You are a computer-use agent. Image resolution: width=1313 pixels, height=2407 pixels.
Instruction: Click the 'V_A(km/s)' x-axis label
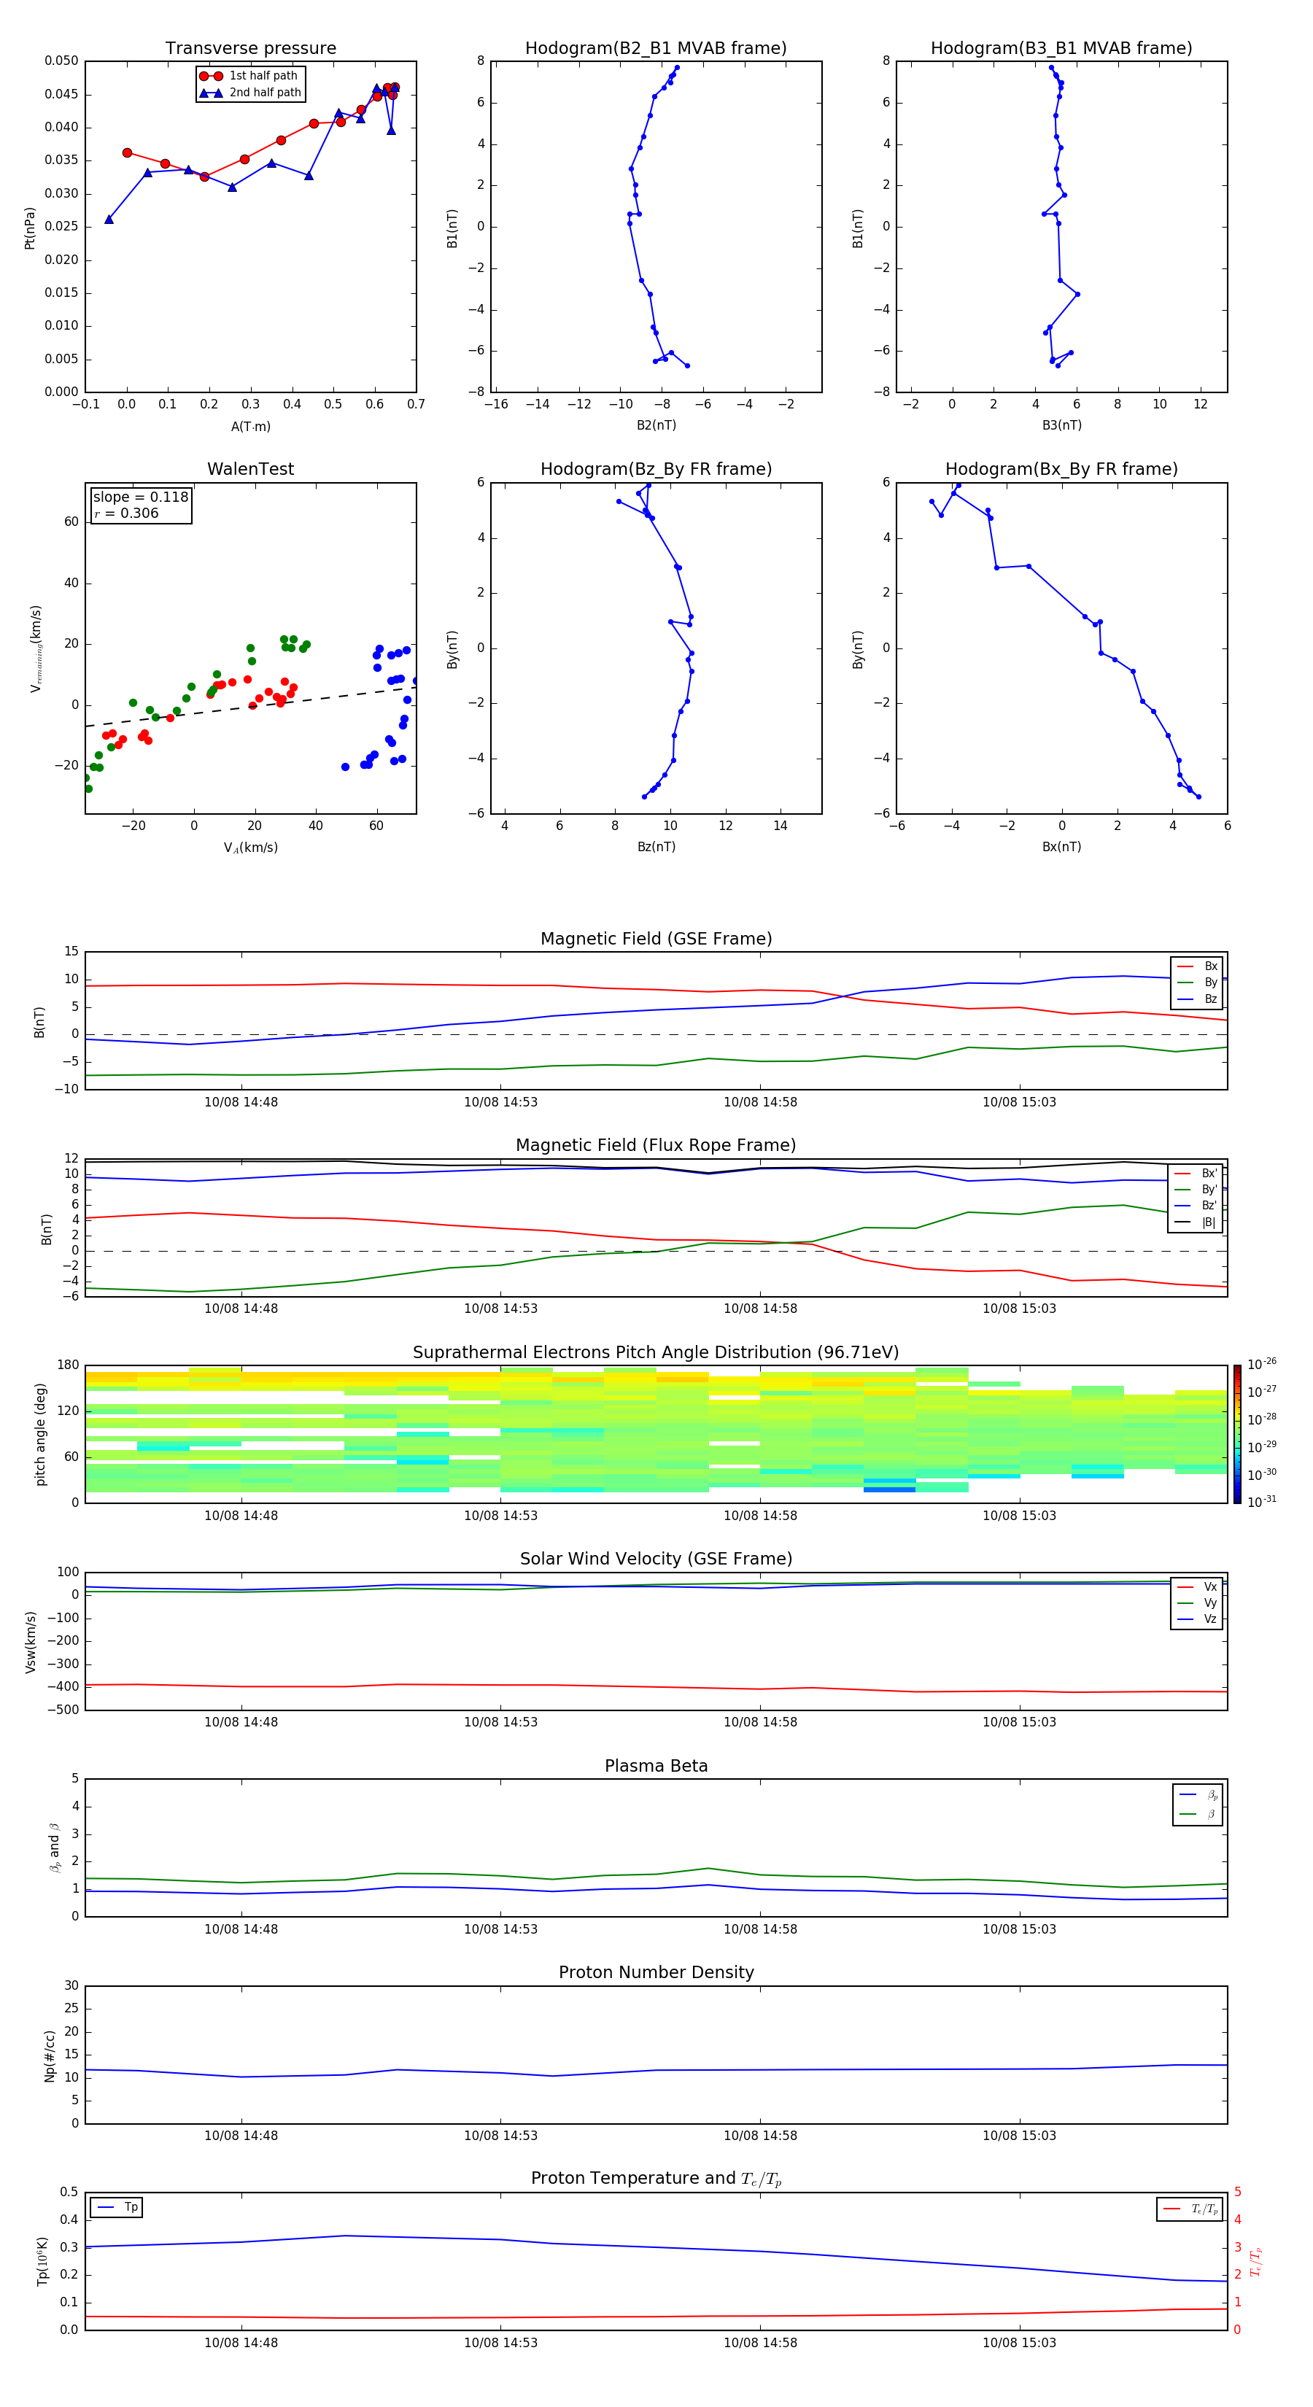(250, 848)
